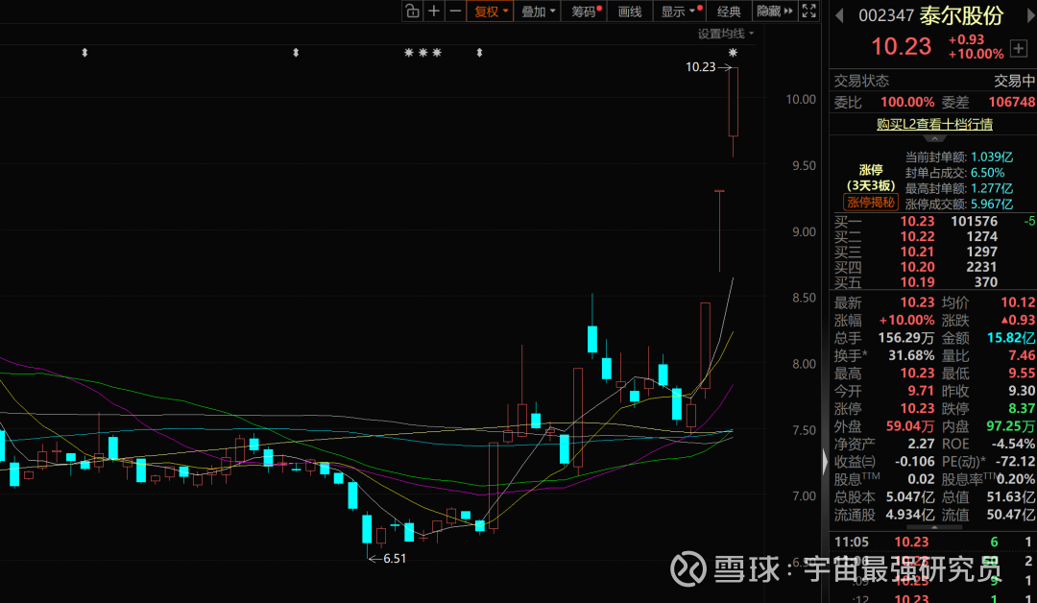Click 总股本 value 5.047亿

[x=911, y=497]
